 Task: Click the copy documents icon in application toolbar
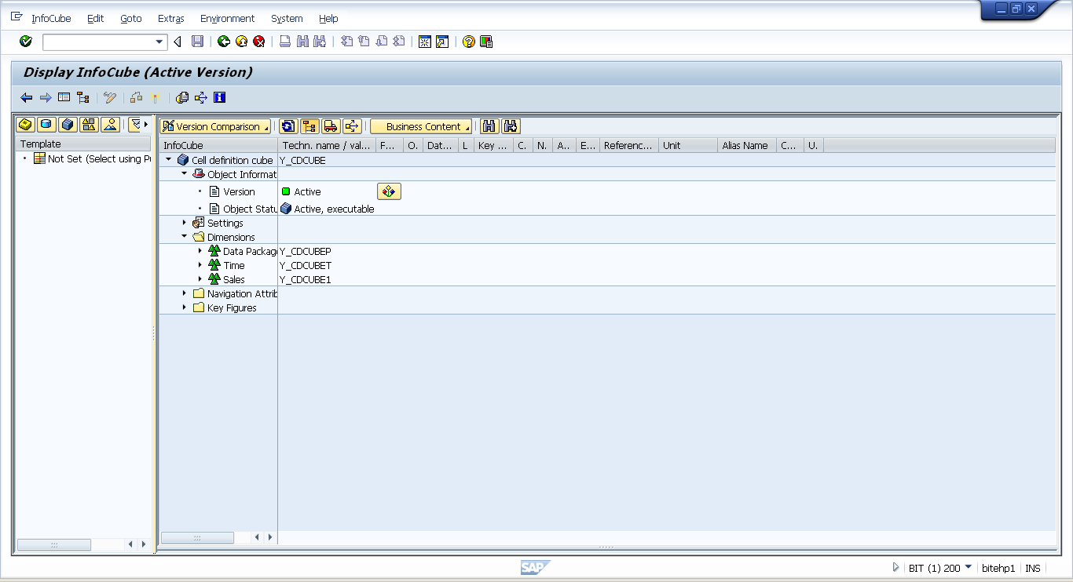(182, 97)
